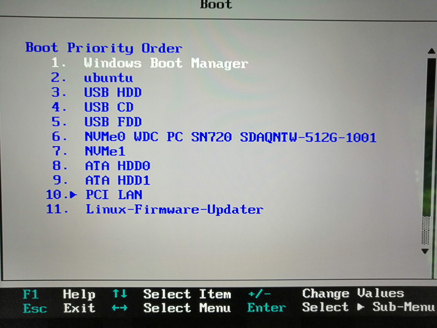The height and width of the screenshot is (328, 437).
Task: Select USB FDD boot entry
Action: (113, 122)
